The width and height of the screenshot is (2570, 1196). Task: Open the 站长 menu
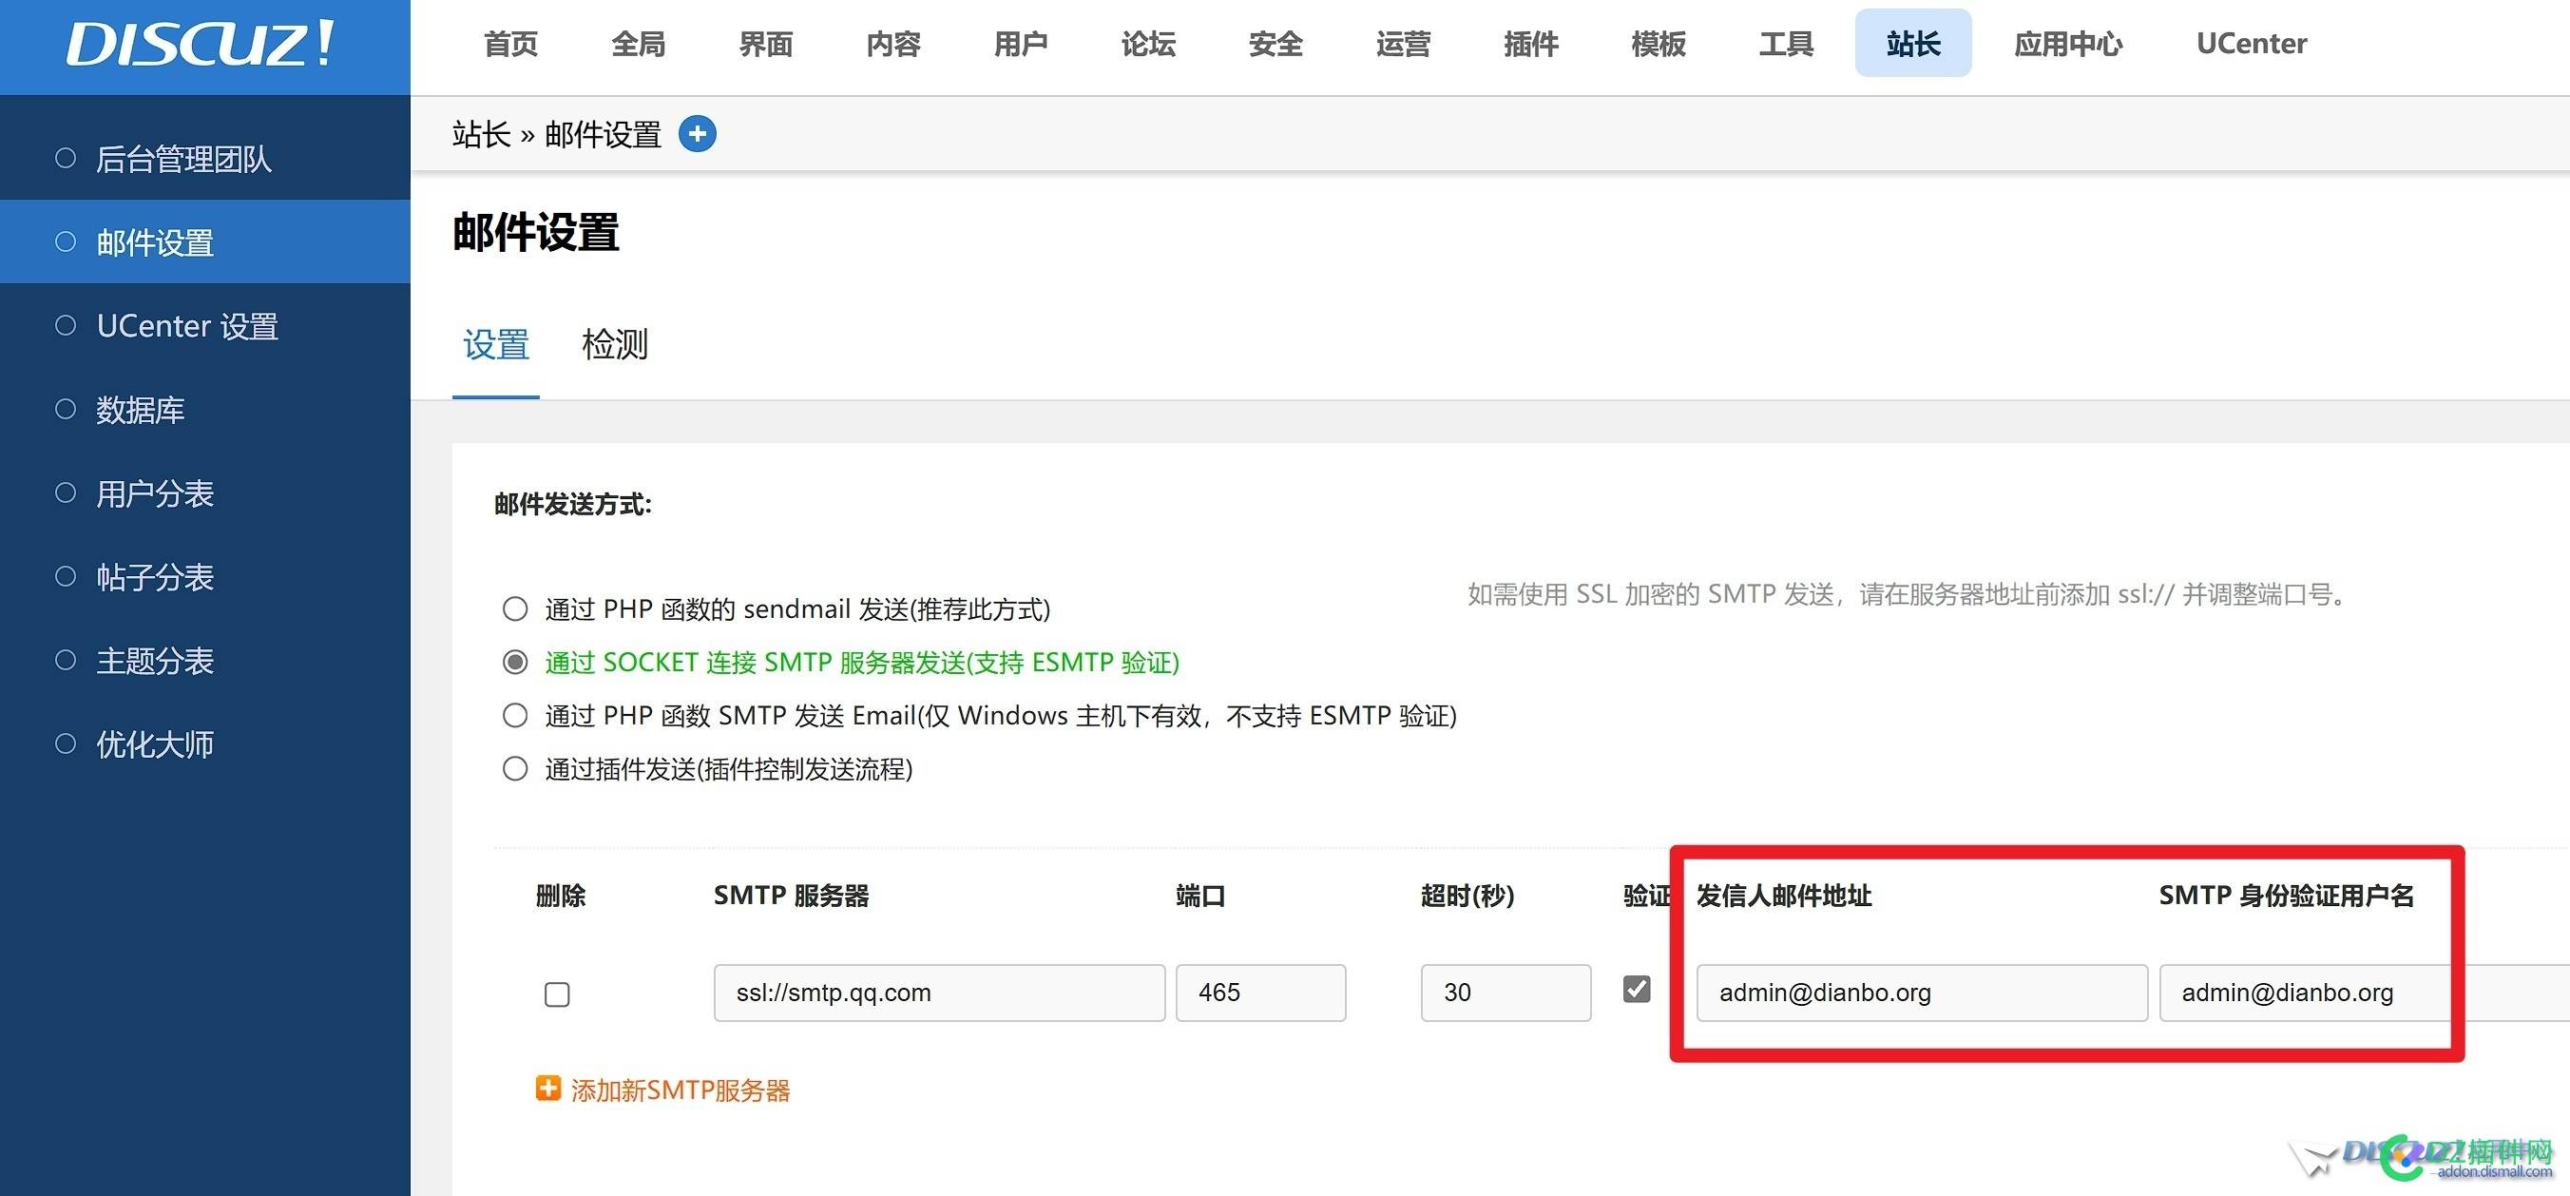[x=1912, y=44]
